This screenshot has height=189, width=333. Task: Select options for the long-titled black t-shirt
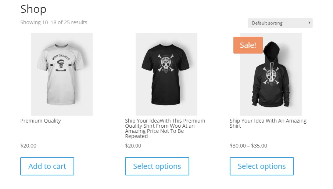click(157, 166)
